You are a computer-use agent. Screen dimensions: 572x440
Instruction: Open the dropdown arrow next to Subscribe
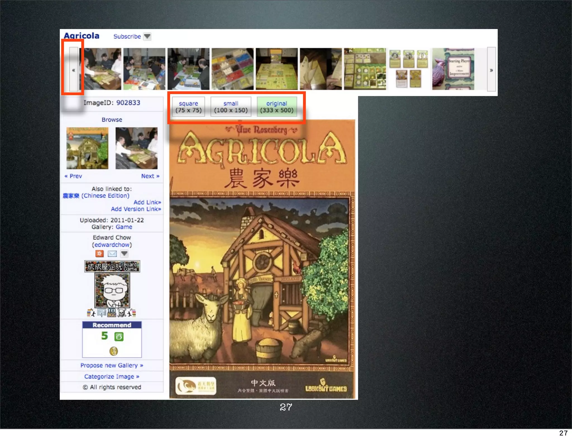pyautogui.click(x=147, y=36)
